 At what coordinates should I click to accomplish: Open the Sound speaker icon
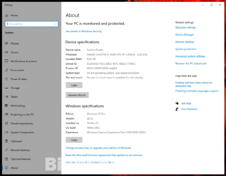click(6, 52)
